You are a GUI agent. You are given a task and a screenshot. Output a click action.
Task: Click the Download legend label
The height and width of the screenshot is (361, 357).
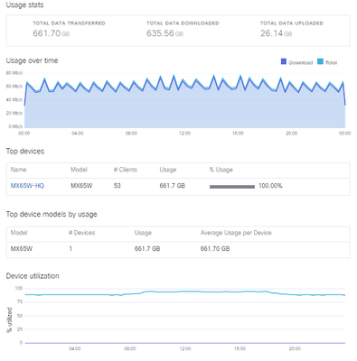[x=301, y=62]
